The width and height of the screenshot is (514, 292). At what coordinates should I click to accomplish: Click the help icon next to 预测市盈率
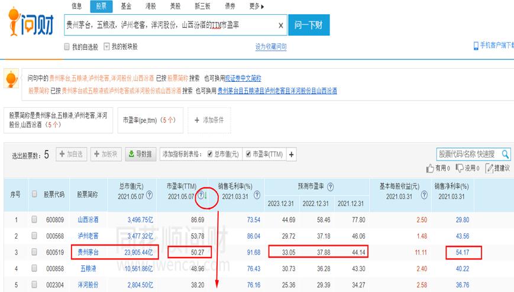point(330,187)
